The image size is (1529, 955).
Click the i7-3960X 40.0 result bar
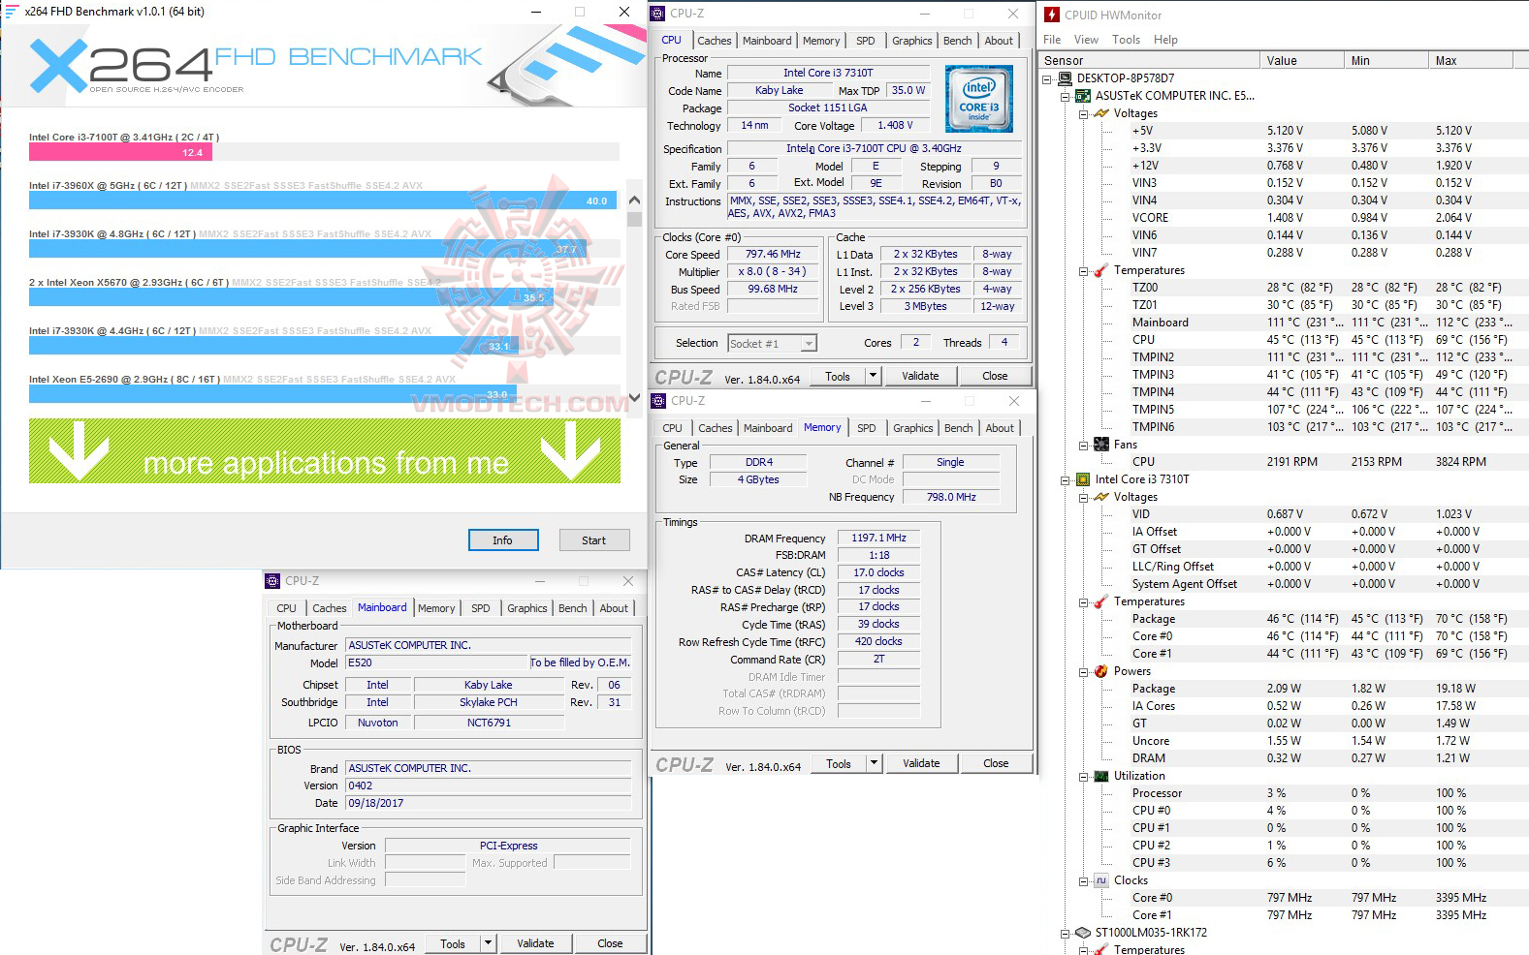(x=323, y=200)
